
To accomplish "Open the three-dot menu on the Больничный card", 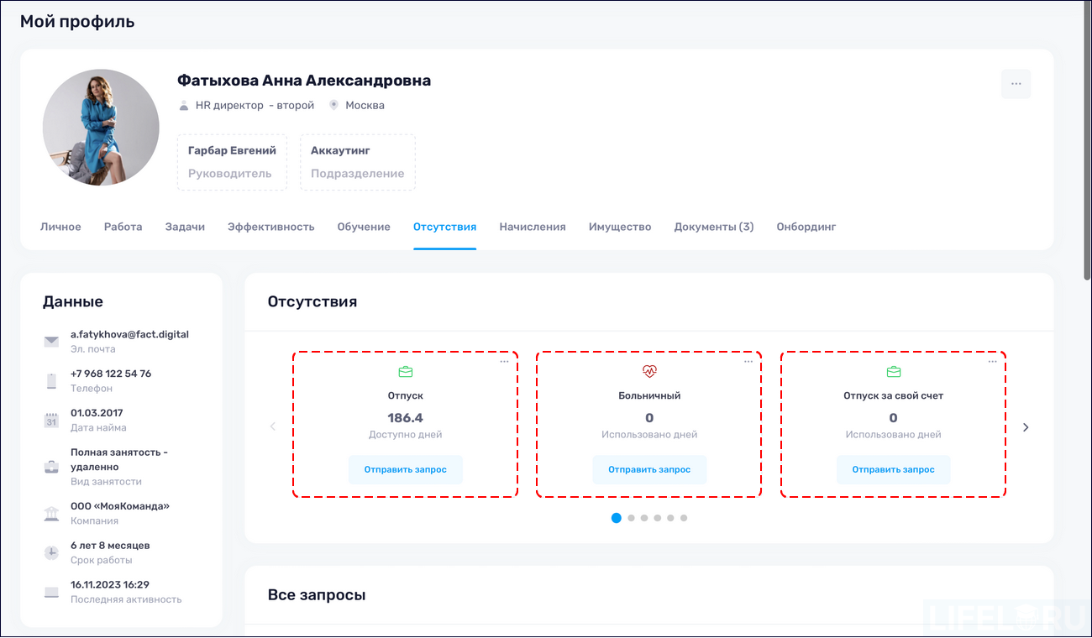I will click(748, 359).
